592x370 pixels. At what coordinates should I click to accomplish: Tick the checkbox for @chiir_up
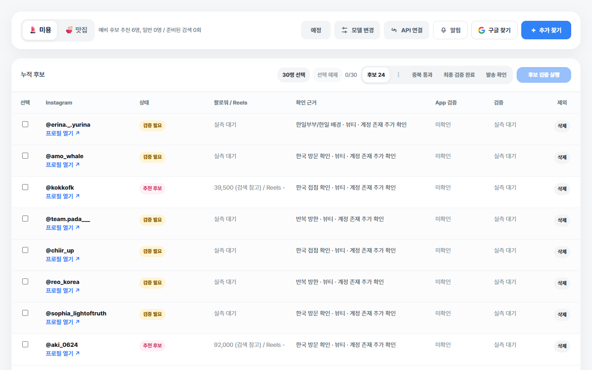25,250
